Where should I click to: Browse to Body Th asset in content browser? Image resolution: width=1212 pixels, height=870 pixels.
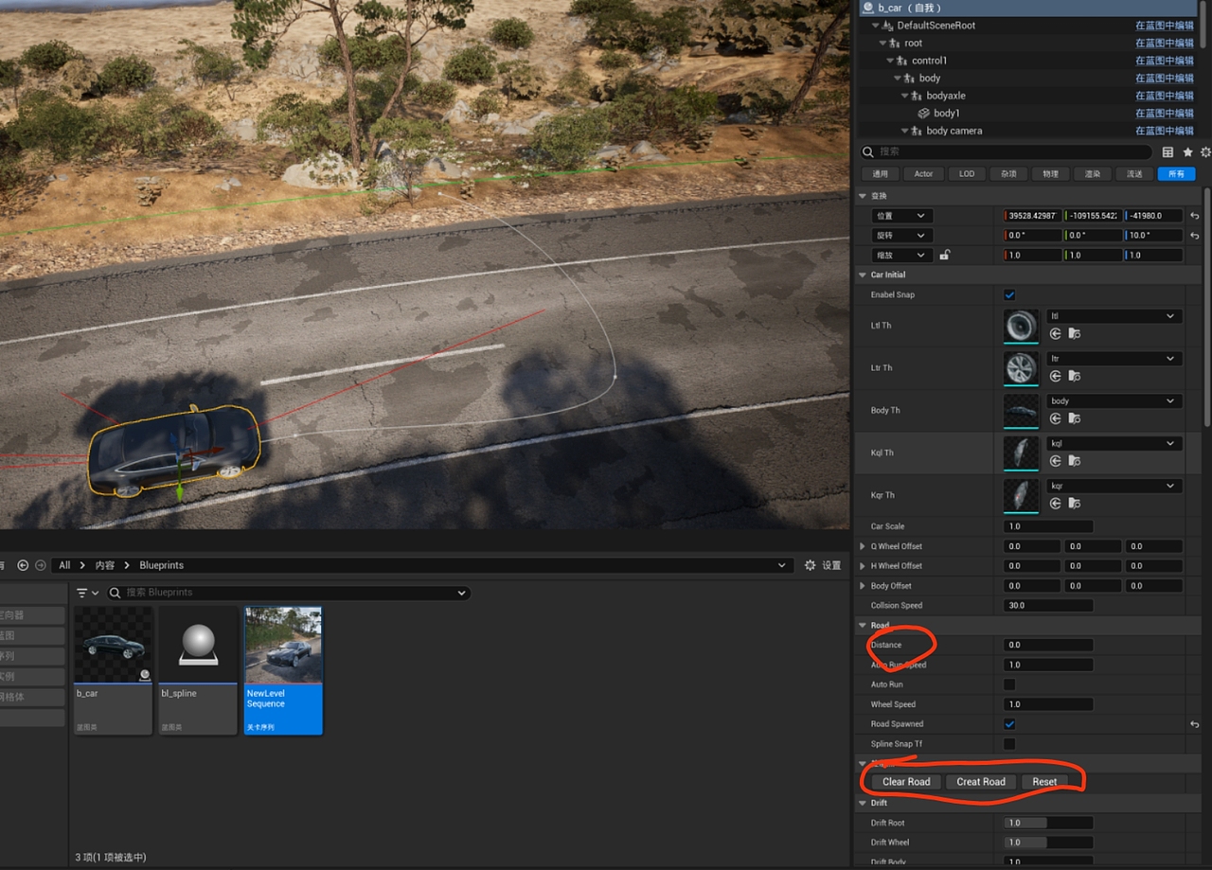tap(1075, 418)
